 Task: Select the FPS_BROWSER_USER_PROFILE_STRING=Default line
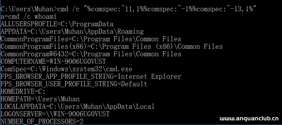coord(74,84)
